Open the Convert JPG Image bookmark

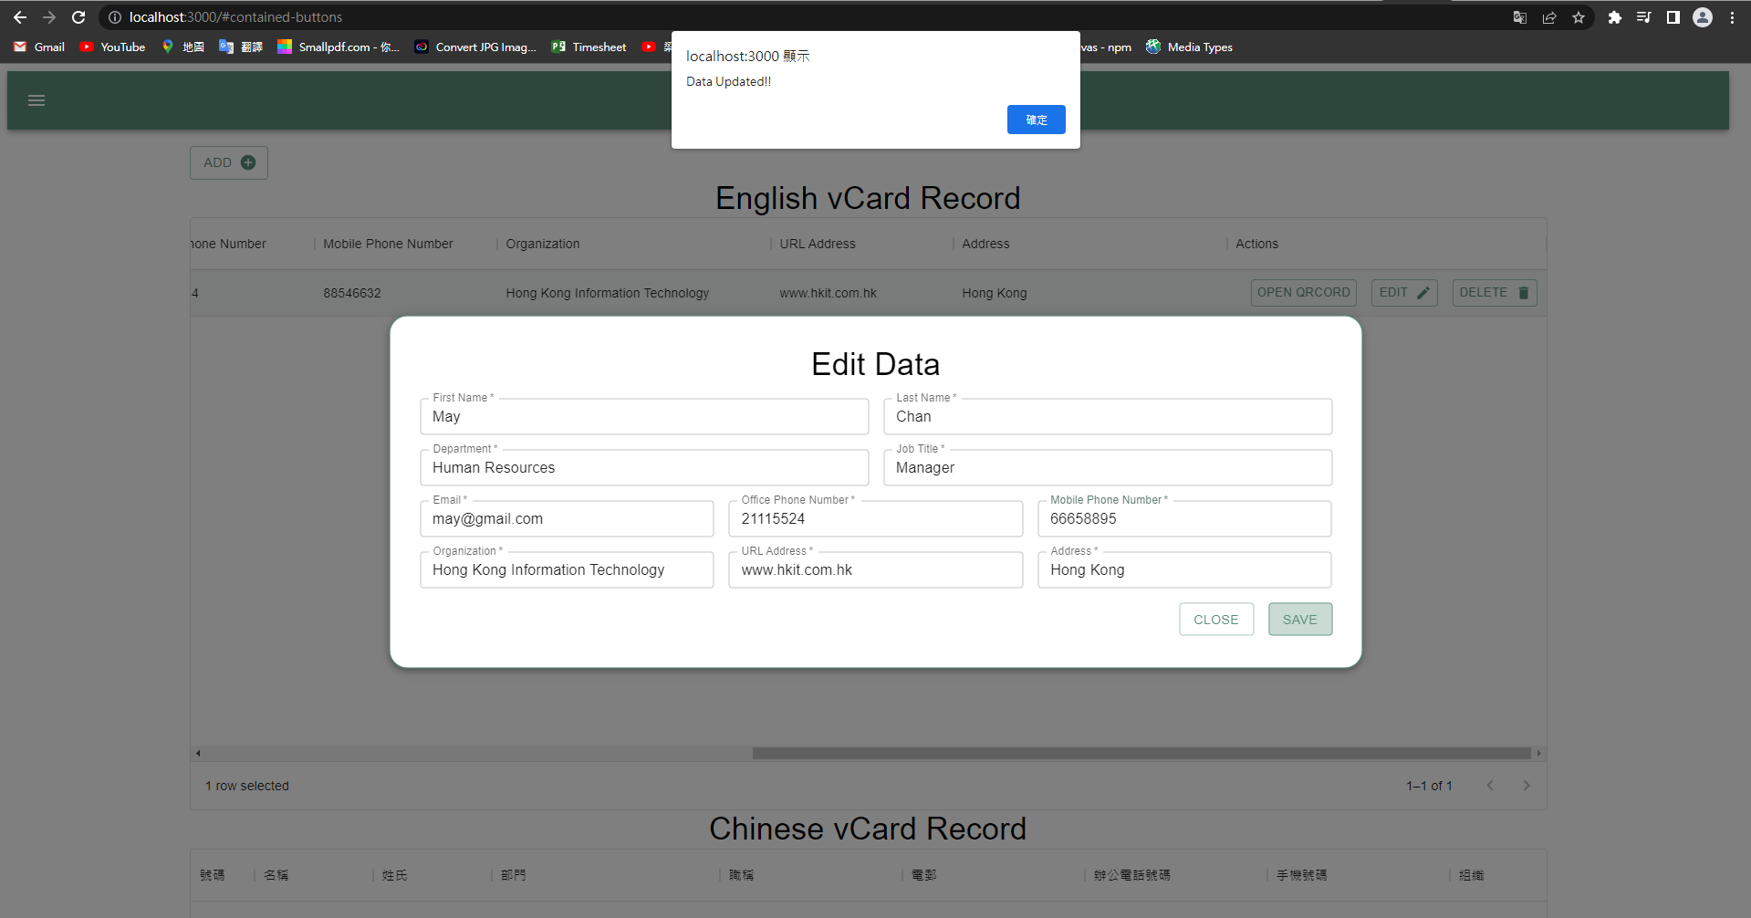pos(475,47)
